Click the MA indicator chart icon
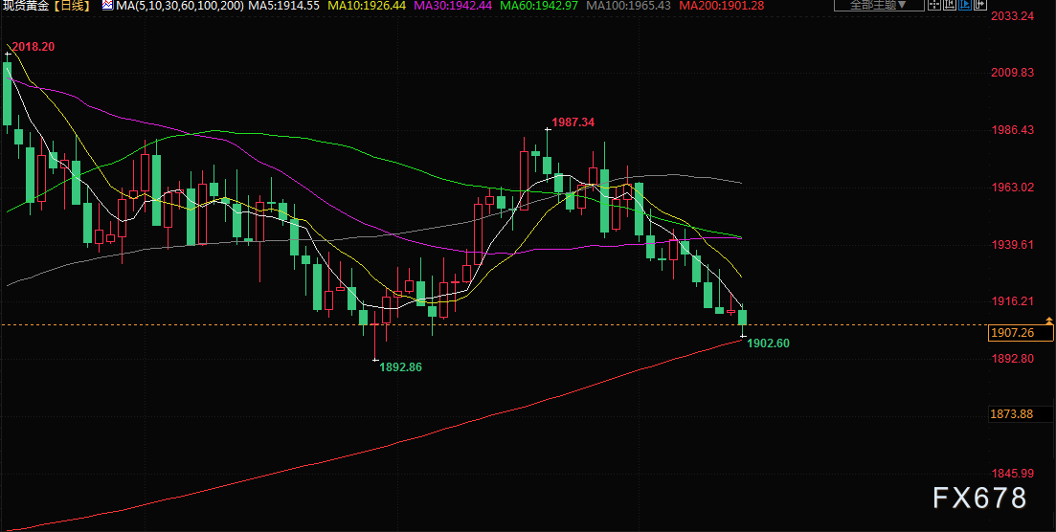Image resolution: width=1056 pixels, height=532 pixels. [107, 5]
